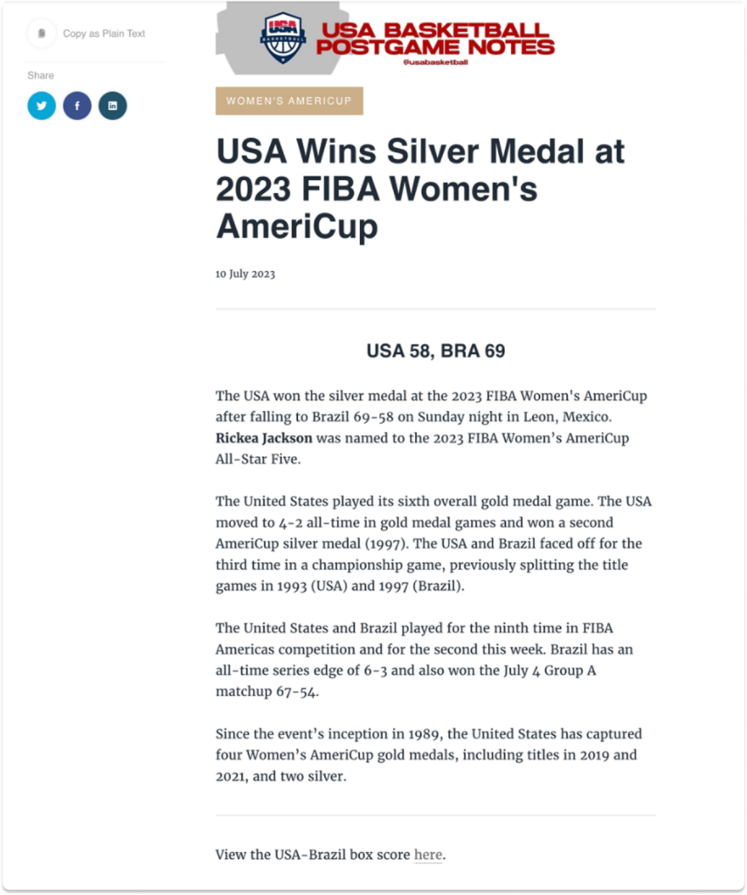Open the USA-Brazil box score 'here' link
Viewport: 747px width, 895px height.
coord(428,855)
